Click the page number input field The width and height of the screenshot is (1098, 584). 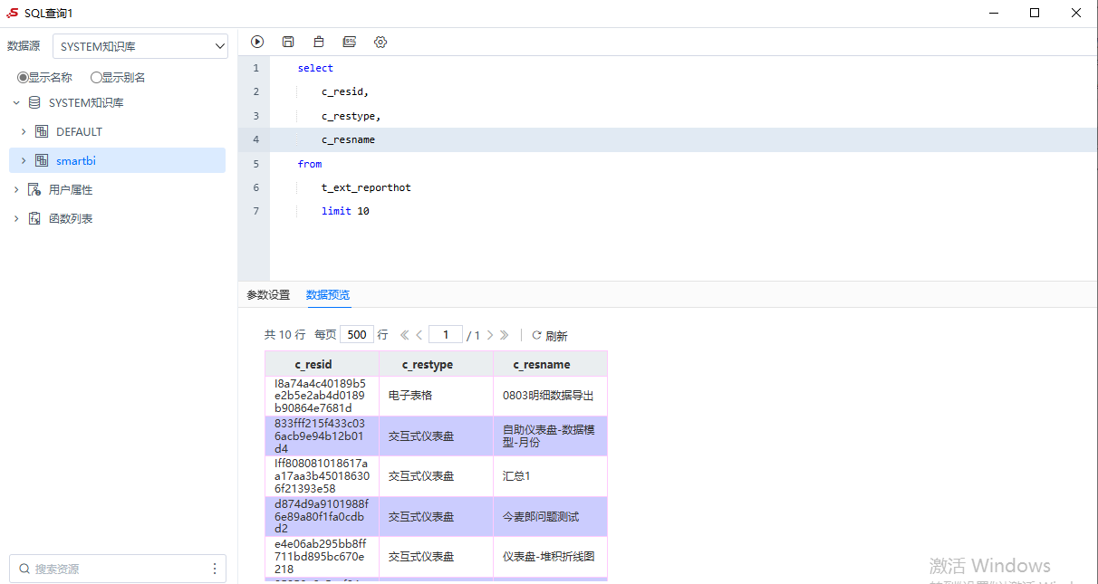(446, 334)
